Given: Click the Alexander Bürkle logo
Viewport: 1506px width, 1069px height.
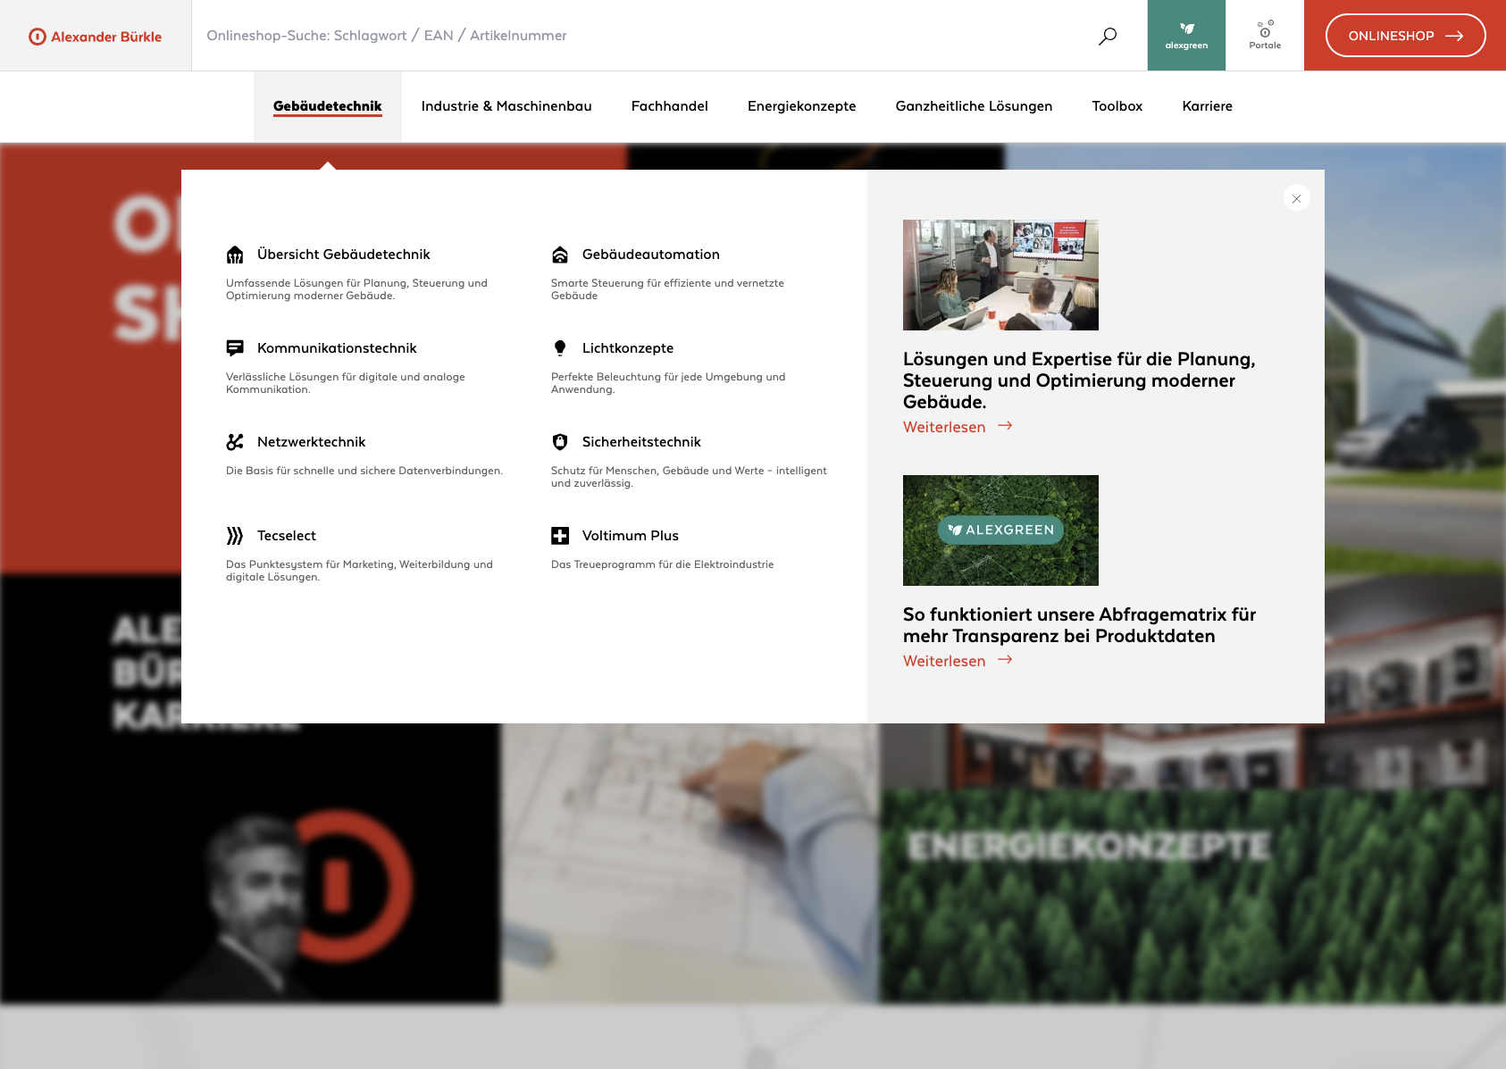Looking at the screenshot, I should tap(96, 36).
